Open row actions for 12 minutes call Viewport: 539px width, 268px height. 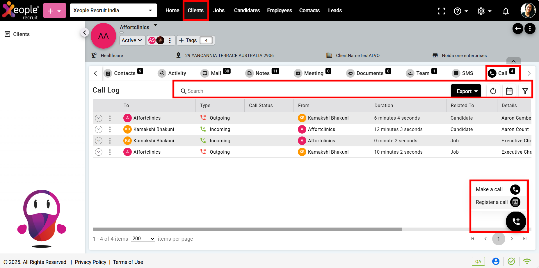pos(110,129)
